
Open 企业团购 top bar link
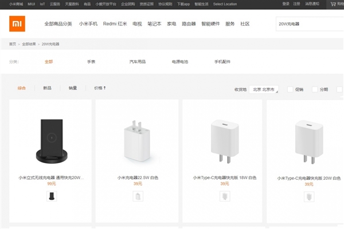(128, 4)
